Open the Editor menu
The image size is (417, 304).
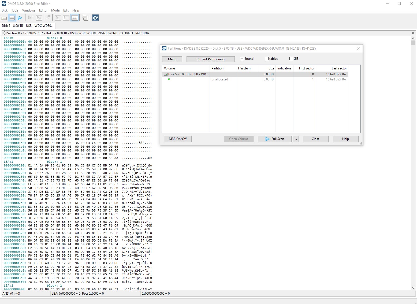tap(43, 10)
